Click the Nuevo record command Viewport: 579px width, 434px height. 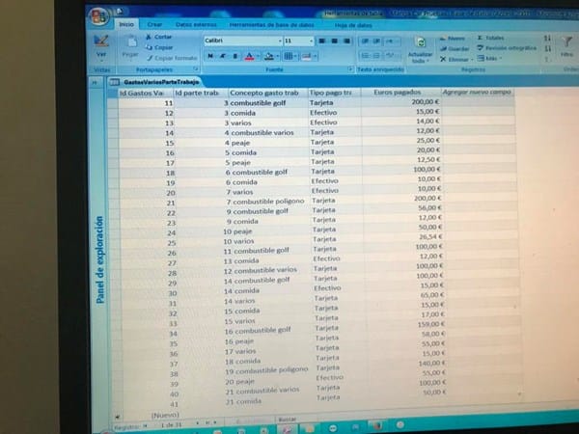(452, 38)
